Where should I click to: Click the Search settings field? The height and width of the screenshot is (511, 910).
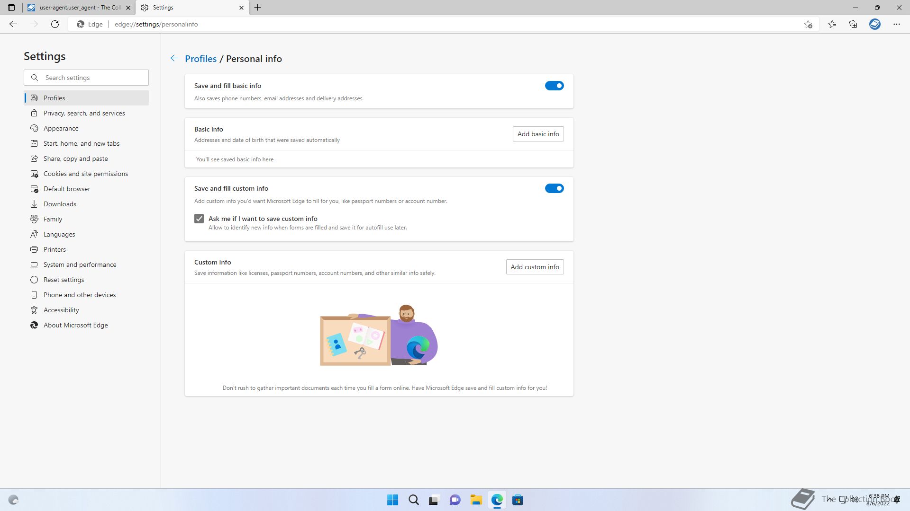tap(86, 78)
